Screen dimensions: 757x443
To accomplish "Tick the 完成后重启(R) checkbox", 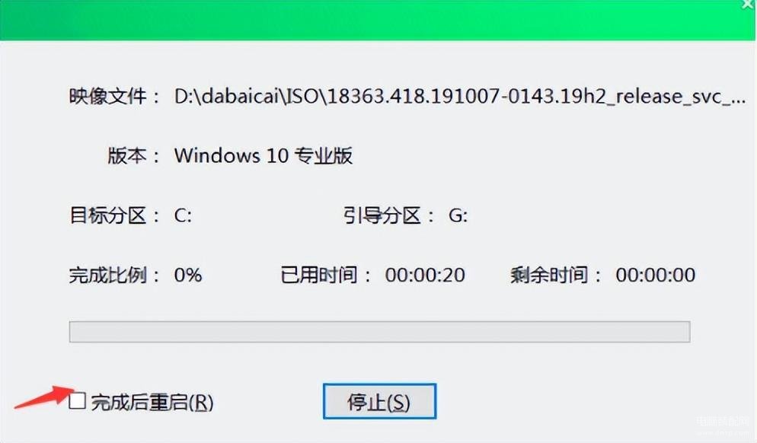I will click(x=77, y=400).
